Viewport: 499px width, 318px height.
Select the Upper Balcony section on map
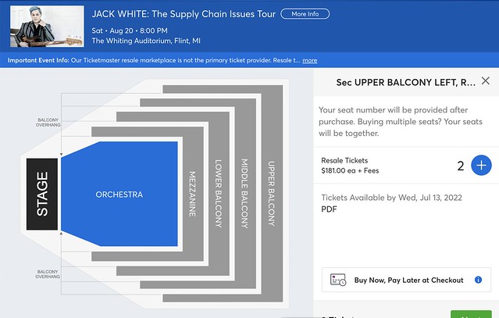coord(272,194)
